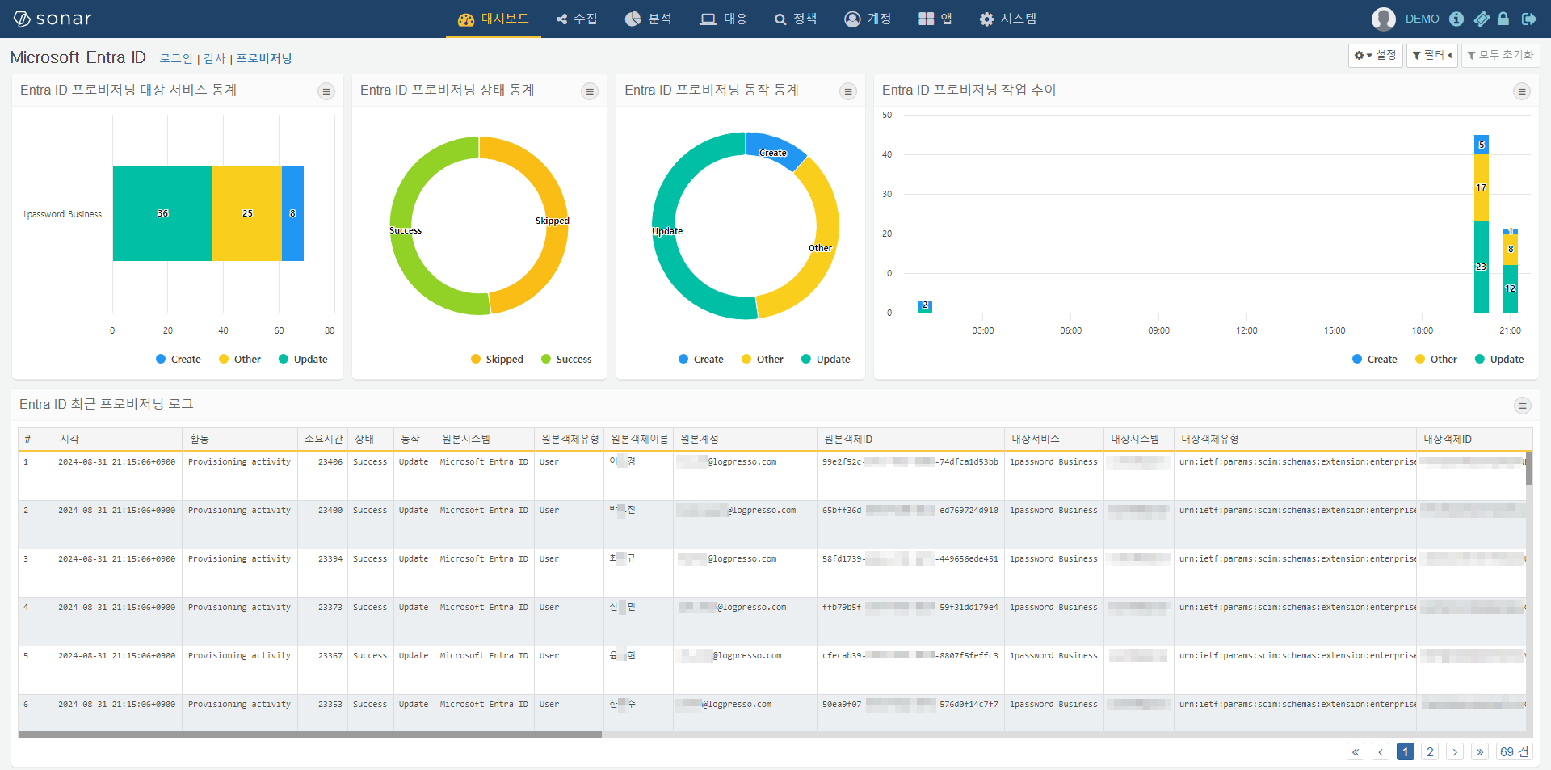Toggle Update legend in trend chart
Screen dimensions: 1551x770
(1499, 359)
